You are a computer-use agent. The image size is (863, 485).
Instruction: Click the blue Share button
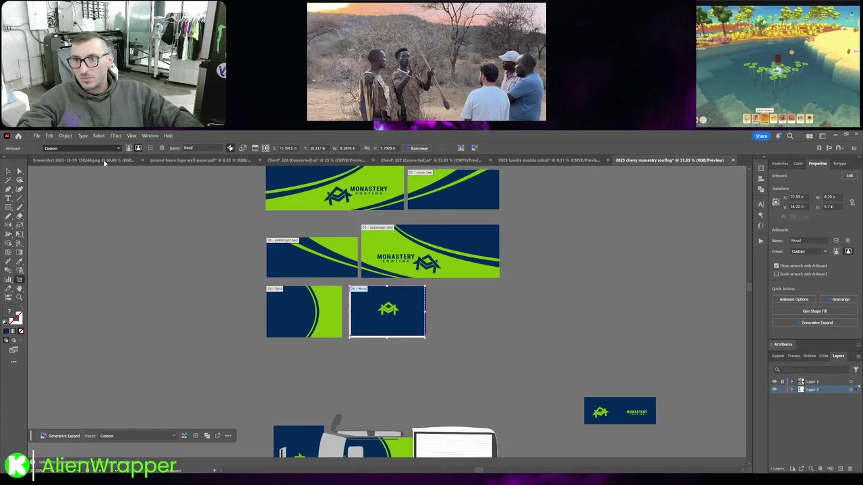(761, 136)
